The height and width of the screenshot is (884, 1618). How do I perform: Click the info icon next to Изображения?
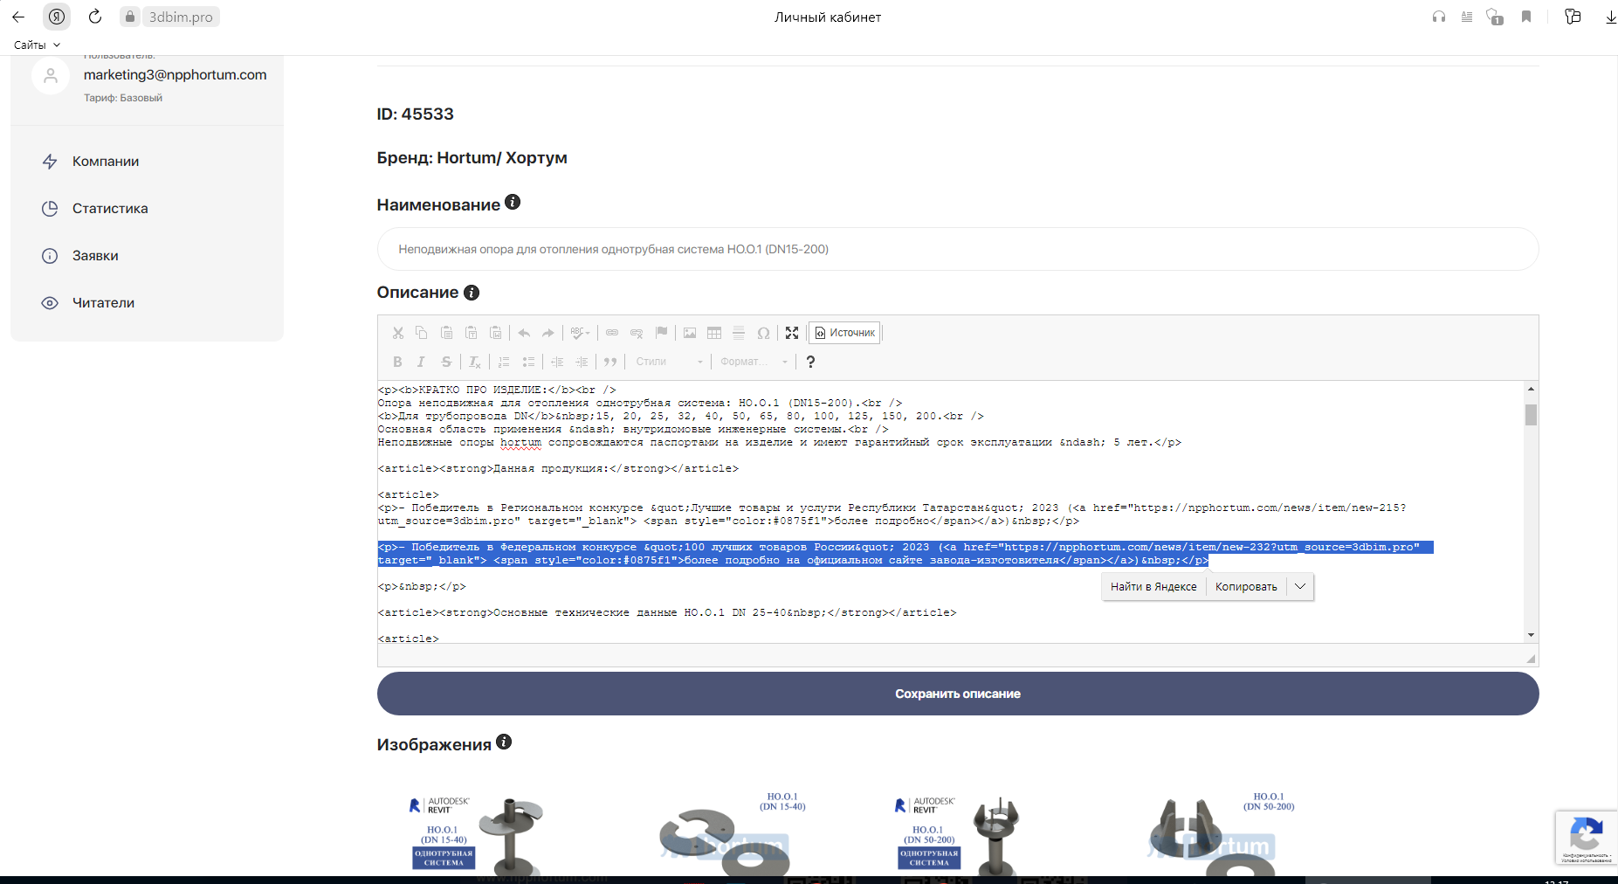pos(504,742)
